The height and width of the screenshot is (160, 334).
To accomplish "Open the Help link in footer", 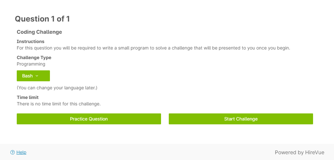I will pyautogui.click(x=21, y=152).
